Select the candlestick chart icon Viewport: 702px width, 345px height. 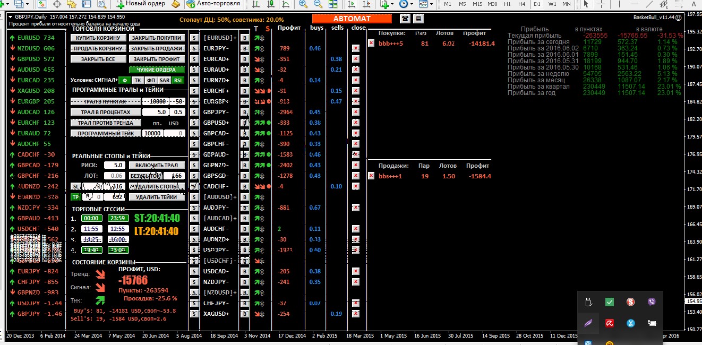[271, 4]
